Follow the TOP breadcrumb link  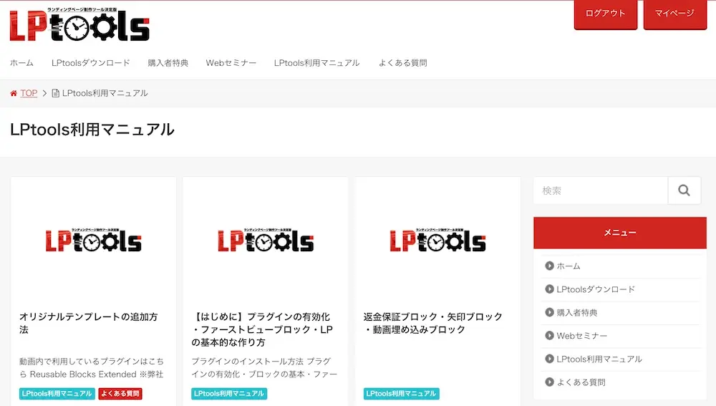[29, 93]
